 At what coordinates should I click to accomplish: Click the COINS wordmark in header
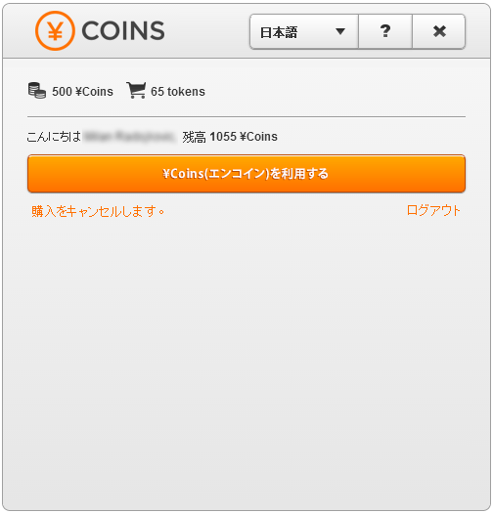(x=123, y=30)
